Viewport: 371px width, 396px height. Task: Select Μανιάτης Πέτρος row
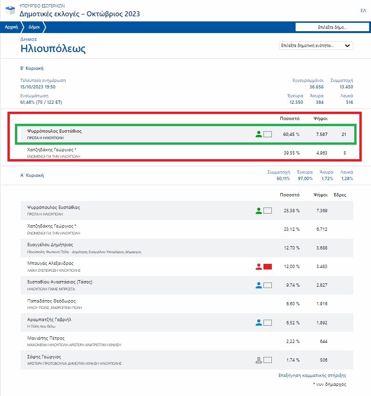click(x=187, y=341)
